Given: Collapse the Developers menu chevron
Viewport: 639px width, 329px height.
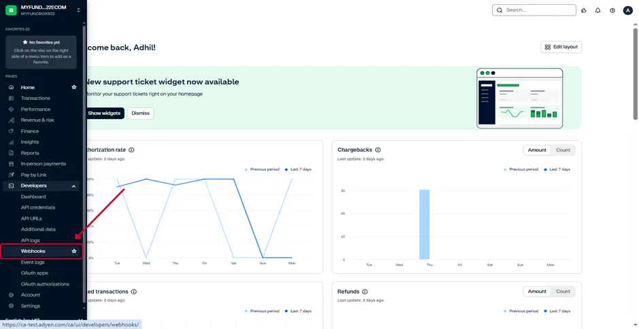Looking at the screenshot, I should pyautogui.click(x=73, y=186).
